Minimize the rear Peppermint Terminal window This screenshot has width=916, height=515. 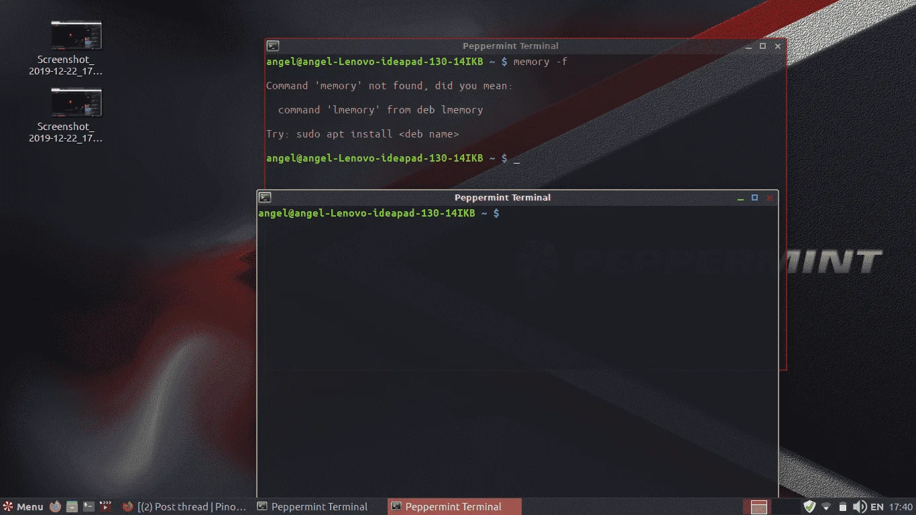tap(748, 47)
